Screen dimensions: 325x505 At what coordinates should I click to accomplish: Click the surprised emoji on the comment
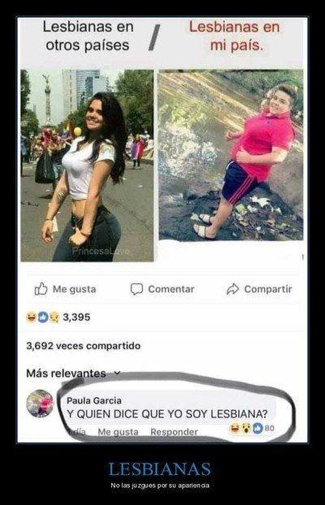pyautogui.click(x=246, y=428)
